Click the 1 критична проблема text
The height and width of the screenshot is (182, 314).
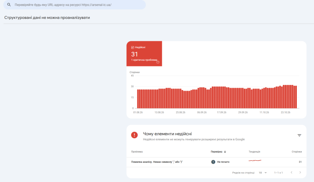(x=144, y=60)
